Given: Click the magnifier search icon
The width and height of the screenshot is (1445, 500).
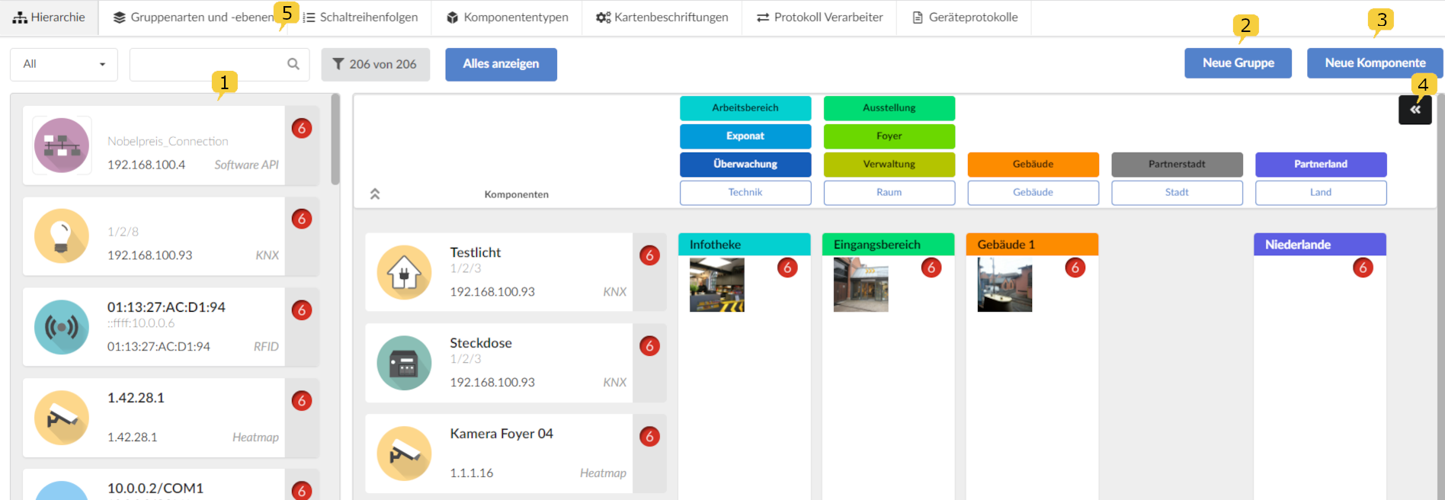Looking at the screenshot, I should click(293, 64).
